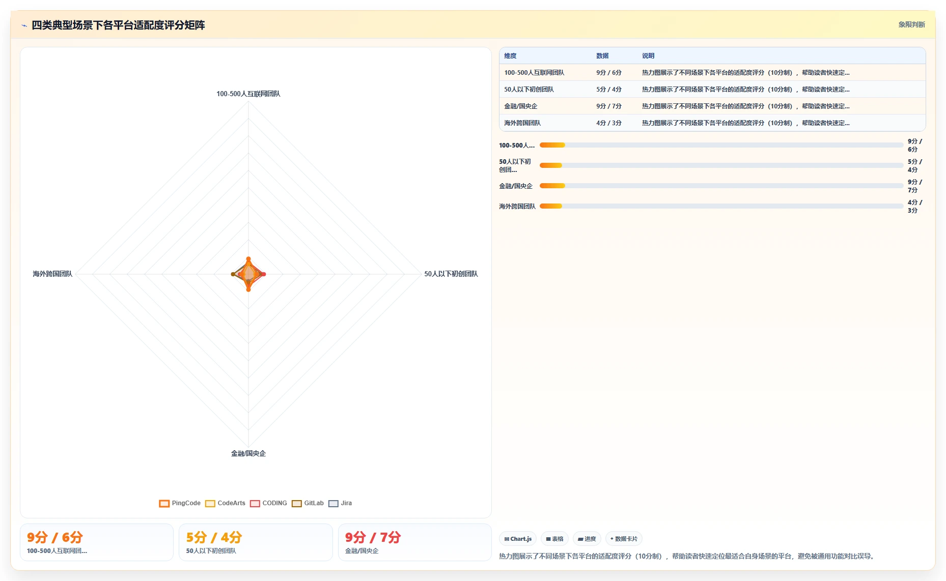The image size is (946, 581).
Task: Click the 表格 tag chip
Action: [x=554, y=539]
